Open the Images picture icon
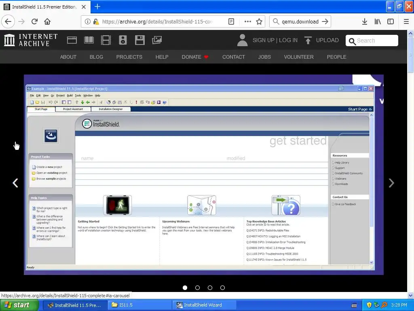 [156, 40]
